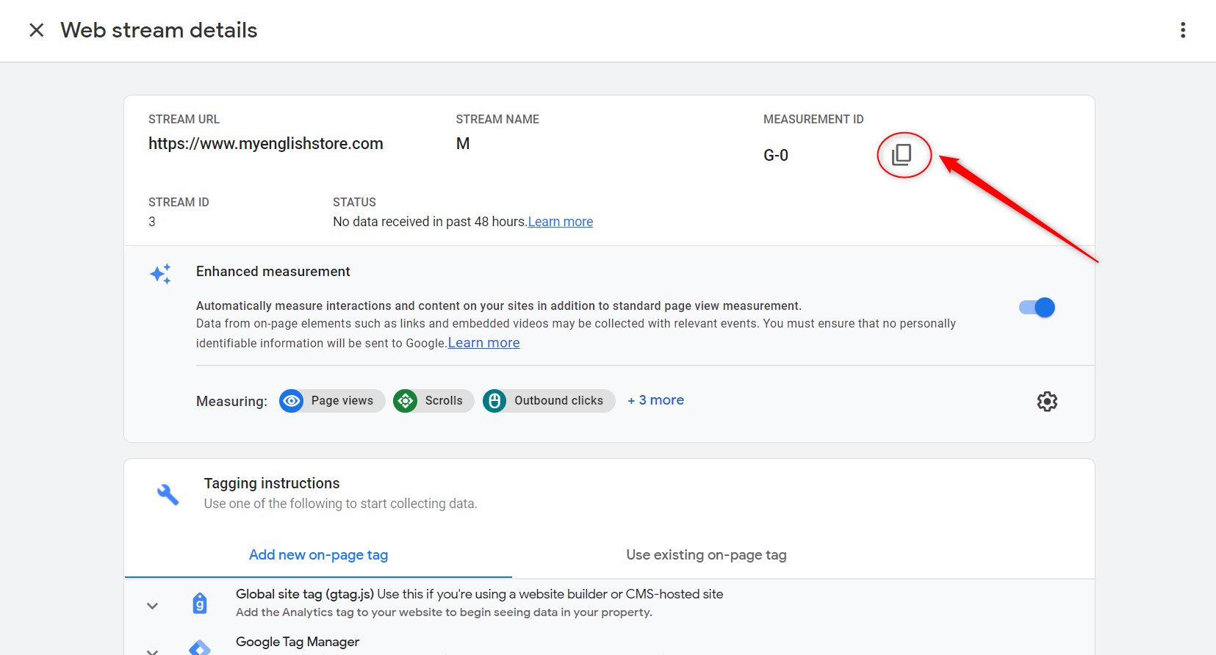Click the Page views eye icon
Viewport: 1216px width, 655px height.
click(292, 401)
